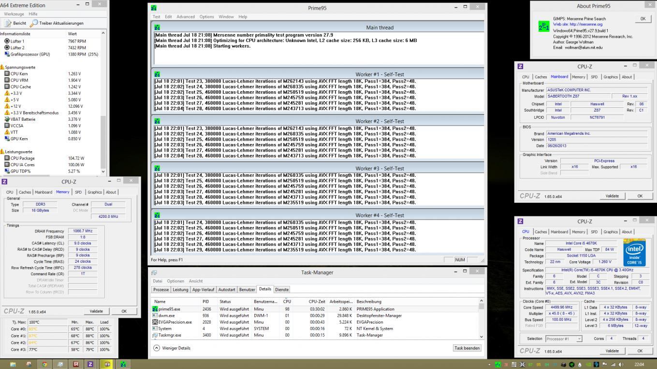Click the VBAT Batterie icon
The image size is (657, 369).
click(7, 119)
